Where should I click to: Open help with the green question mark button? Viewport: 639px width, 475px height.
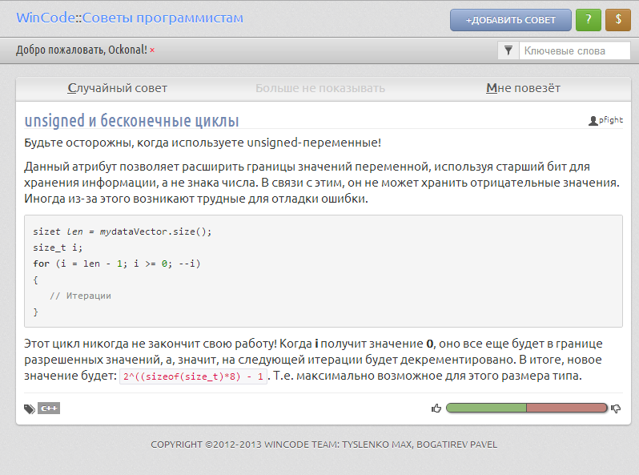(588, 20)
